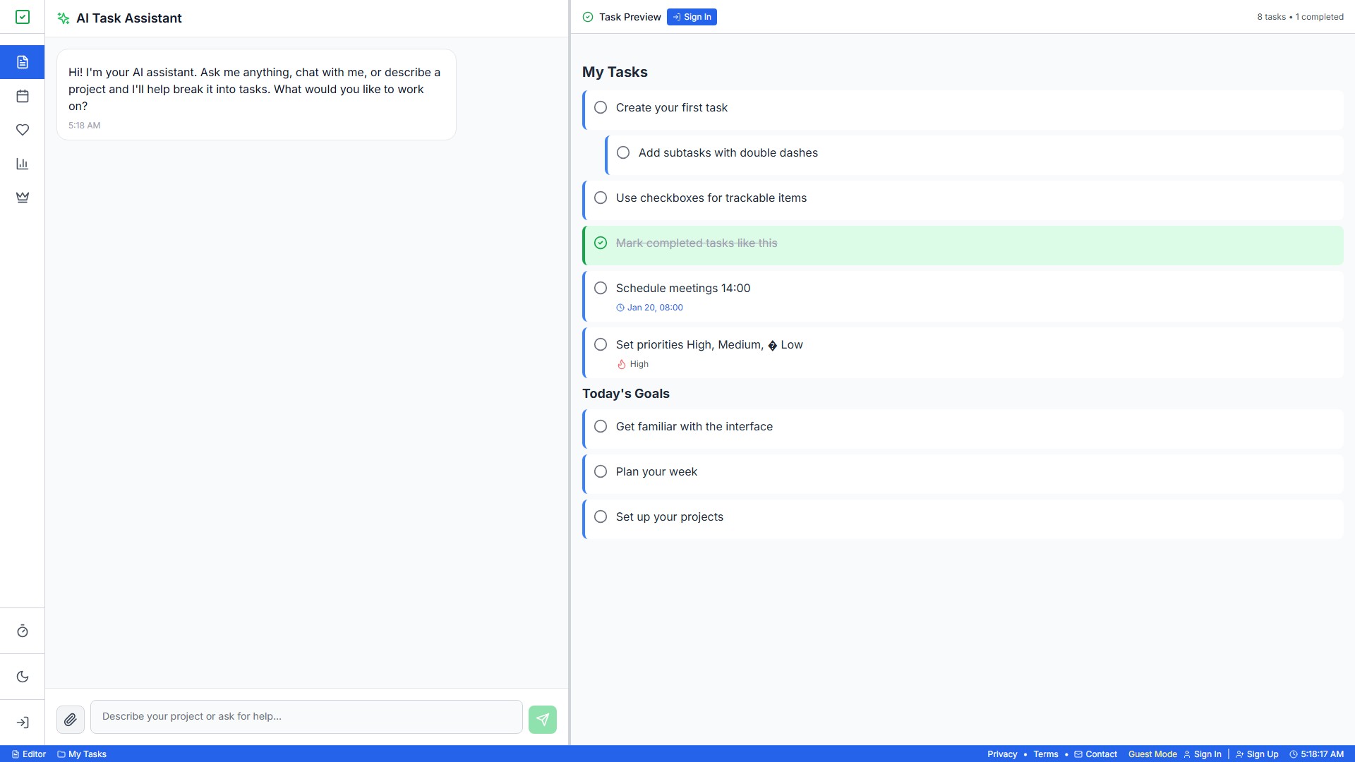Click the paperclip attachment button
1355x762 pixels.
pos(71,720)
